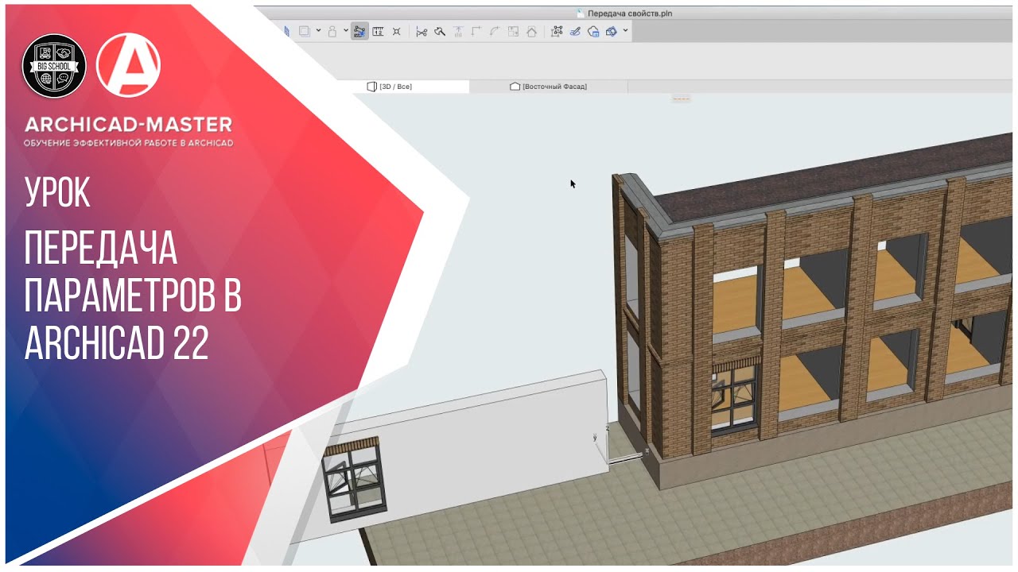This screenshot has height=572, width=1018.
Task: Click the window in the white wall
Action: pyautogui.click(x=355, y=481)
